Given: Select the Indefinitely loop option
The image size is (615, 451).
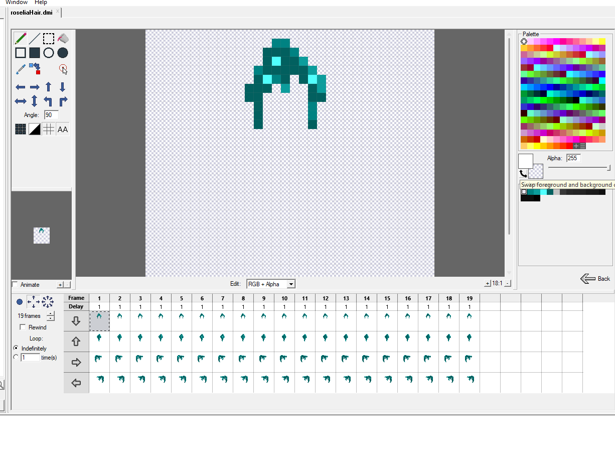Looking at the screenshot, I should pos(16,348).
